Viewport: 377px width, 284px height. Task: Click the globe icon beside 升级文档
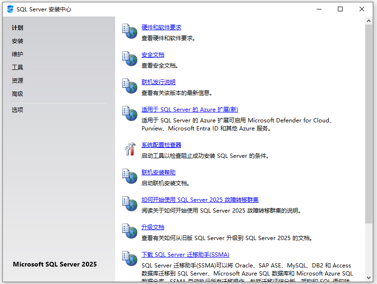point(130,232)
